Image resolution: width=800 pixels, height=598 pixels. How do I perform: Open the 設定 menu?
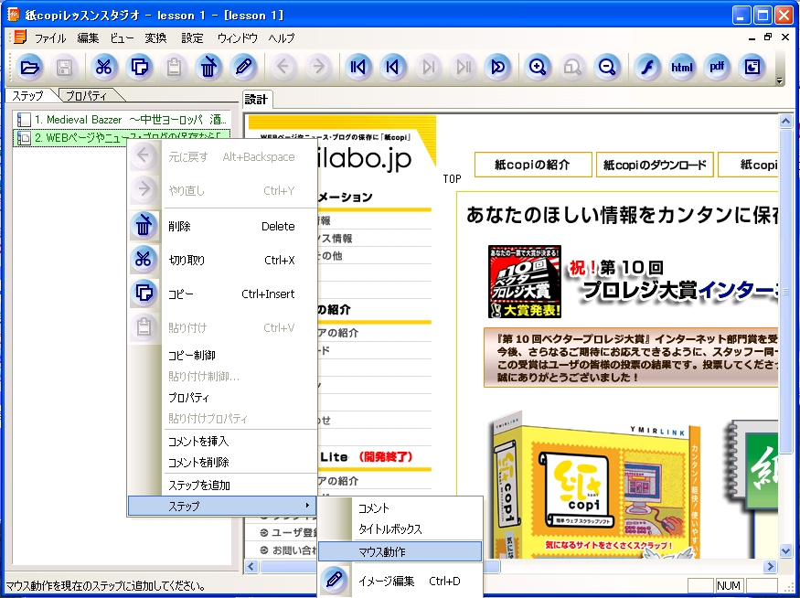192,38
